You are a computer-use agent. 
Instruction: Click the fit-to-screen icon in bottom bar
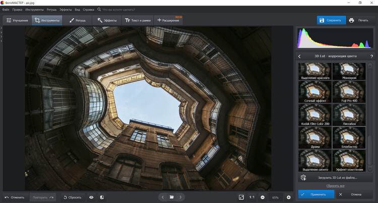click(x=241, y=197)
